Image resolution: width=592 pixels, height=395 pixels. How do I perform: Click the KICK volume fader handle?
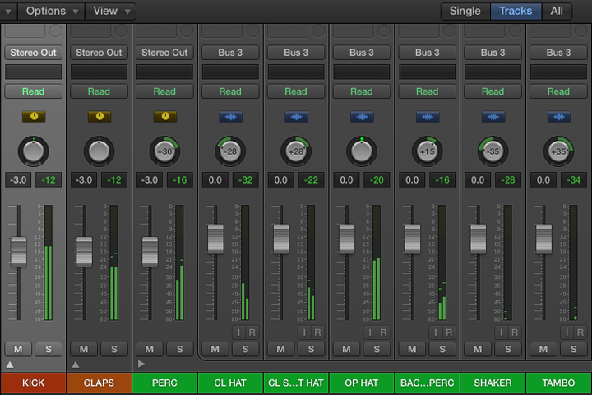click(18, 252)
